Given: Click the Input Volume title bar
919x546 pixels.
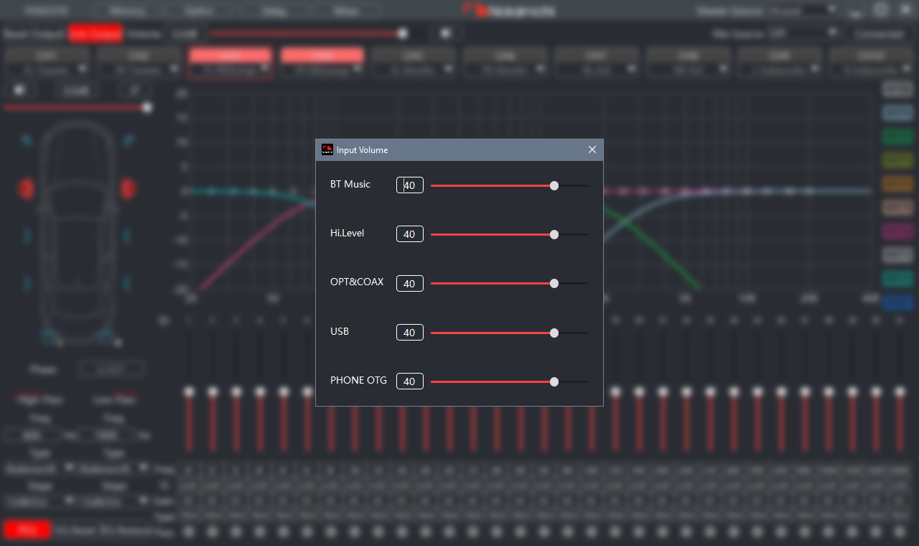Looking at the screenshot, I should pos(459,149).
